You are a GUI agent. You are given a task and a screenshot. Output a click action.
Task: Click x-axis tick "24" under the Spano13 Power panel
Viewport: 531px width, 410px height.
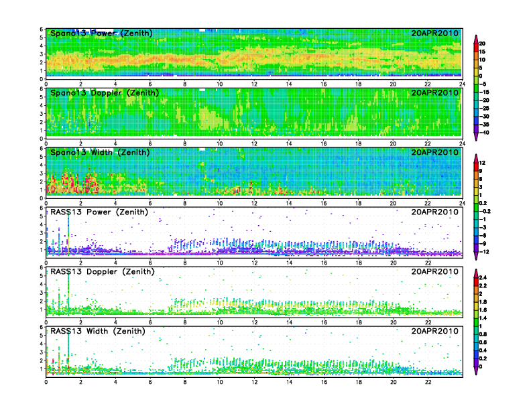(462, 84)
